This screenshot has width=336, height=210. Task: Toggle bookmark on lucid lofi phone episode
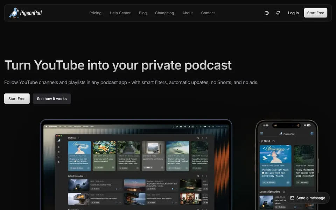coord(295,207)
